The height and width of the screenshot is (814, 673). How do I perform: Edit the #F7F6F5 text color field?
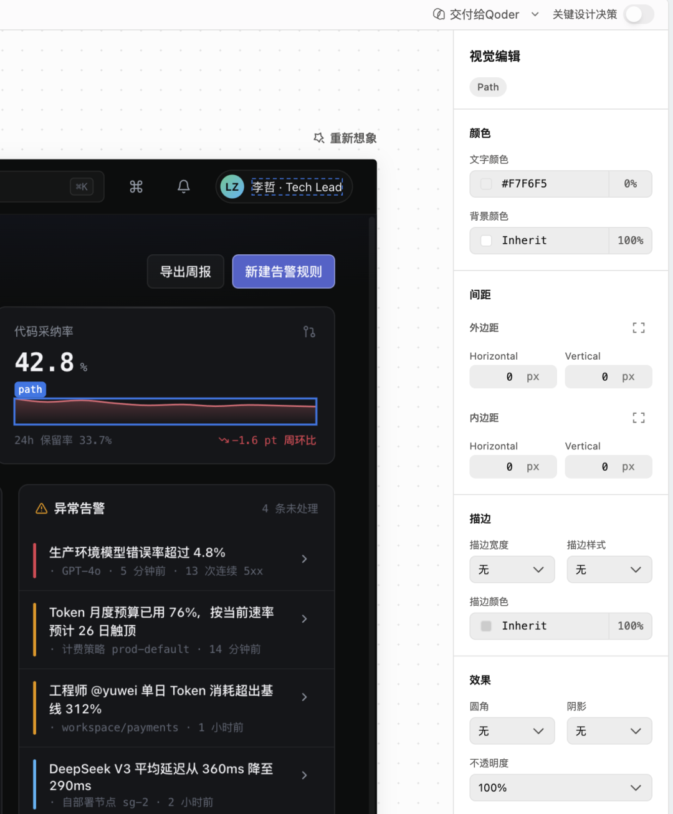(540, 184)
